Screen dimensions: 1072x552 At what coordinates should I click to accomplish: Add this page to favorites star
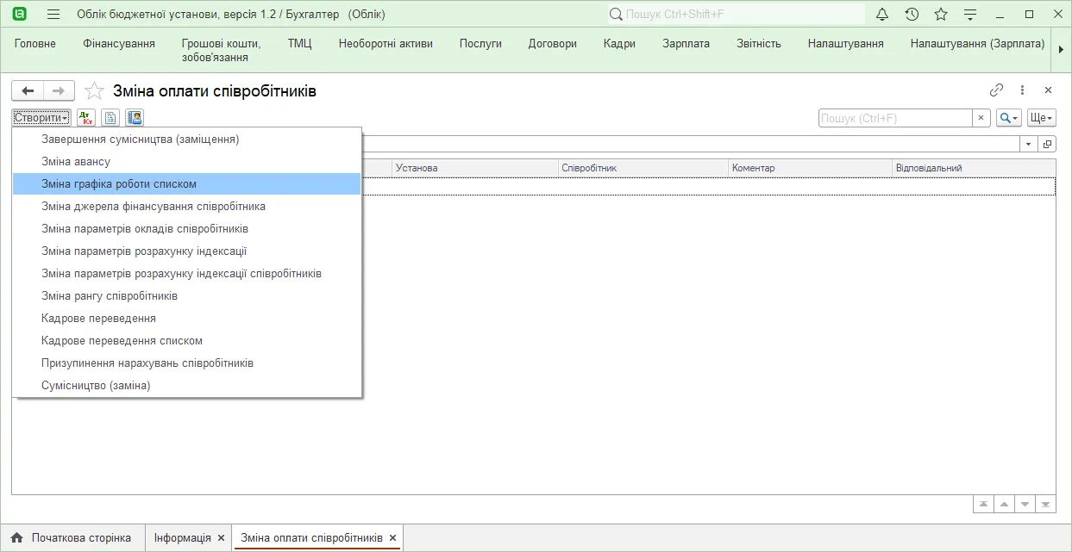click(95, 90)
